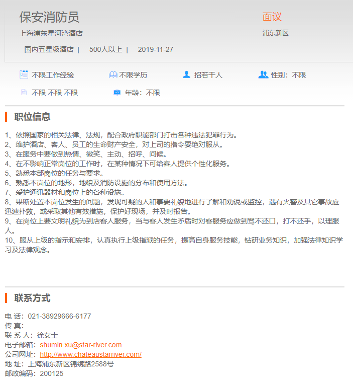Image resolution: width=353 pixels, height=384 pixels.
Task: Click the orange 面议 salary text
Action: point(272,17)
